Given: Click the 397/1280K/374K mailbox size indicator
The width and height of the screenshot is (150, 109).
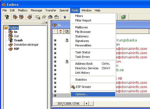Looking at the screenshot, I should [x=68, y=104].
